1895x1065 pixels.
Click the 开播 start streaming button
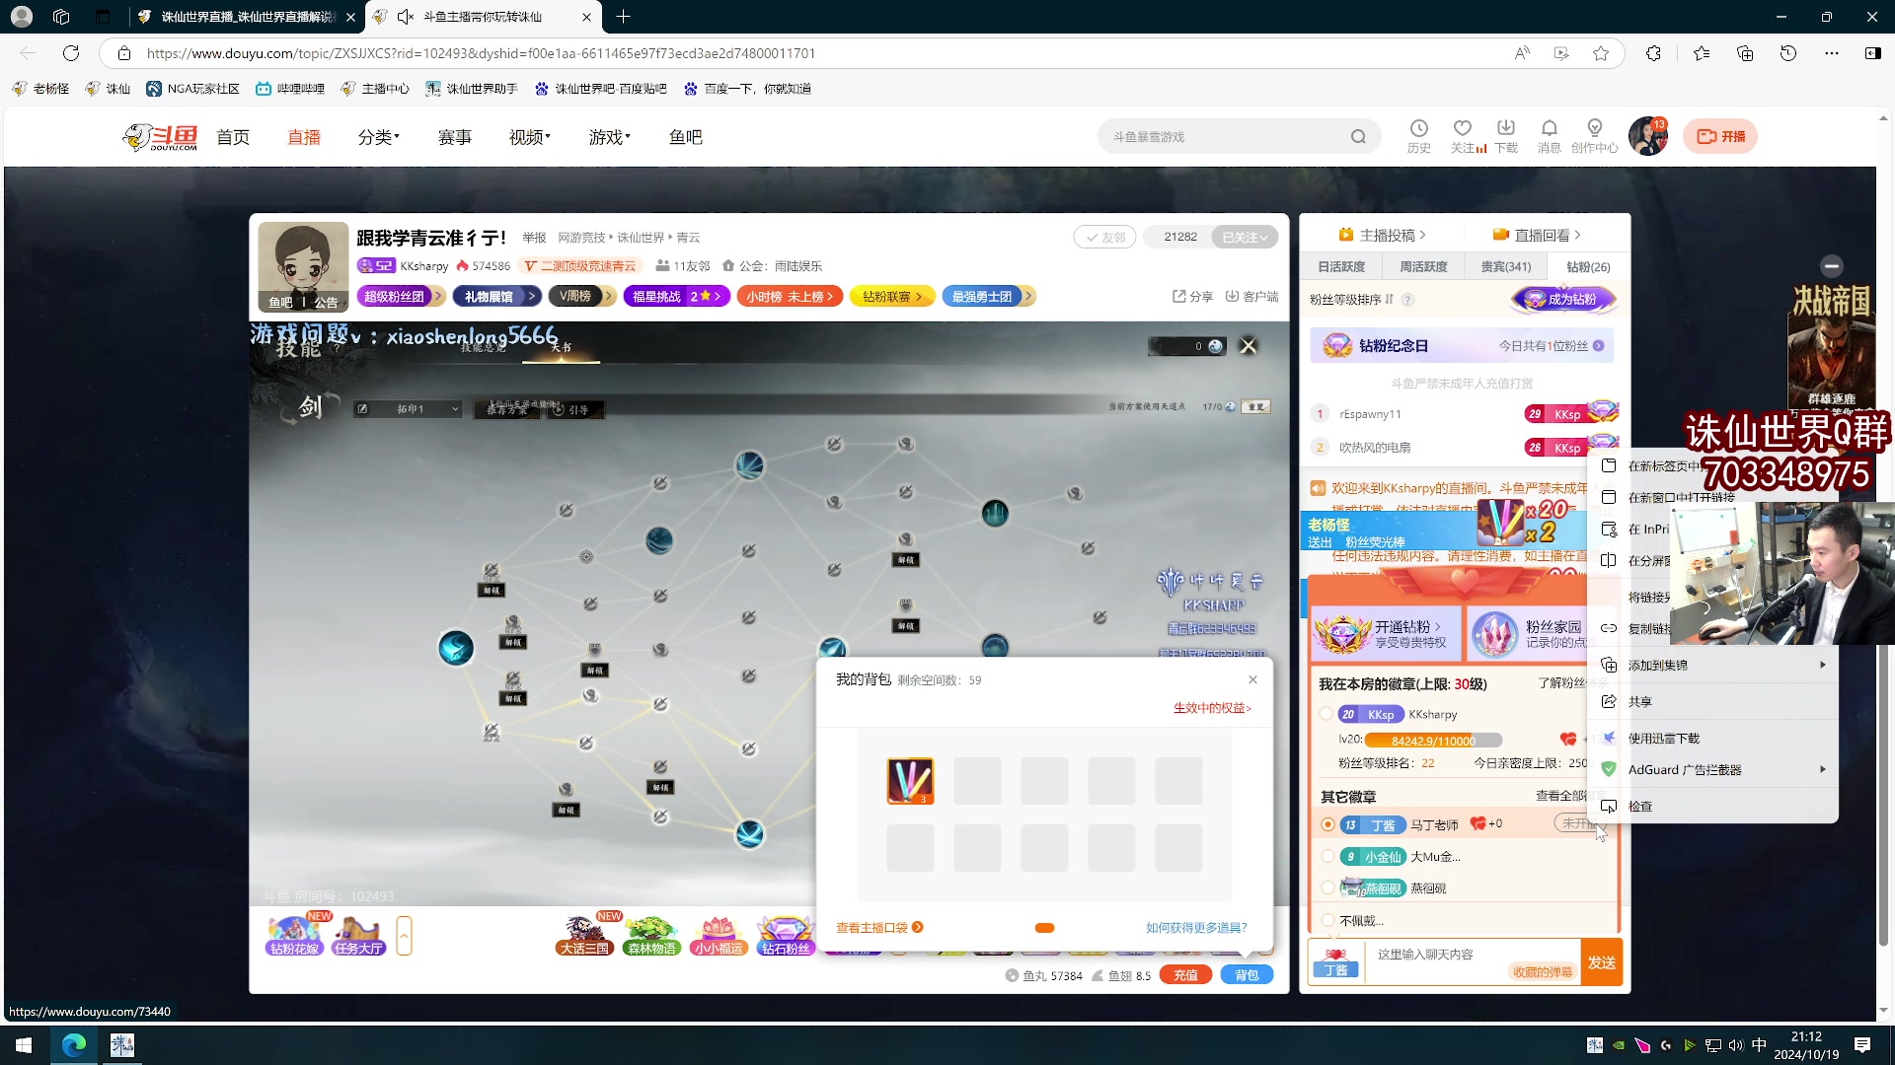(1720, 136)
